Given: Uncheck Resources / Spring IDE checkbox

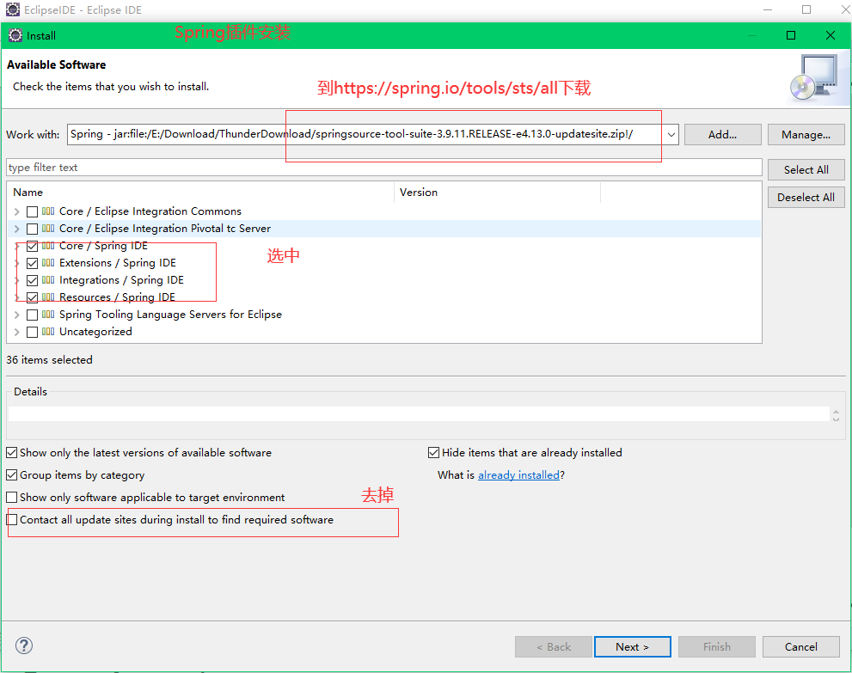Looking at the screenshot, I should click(32, 297).
